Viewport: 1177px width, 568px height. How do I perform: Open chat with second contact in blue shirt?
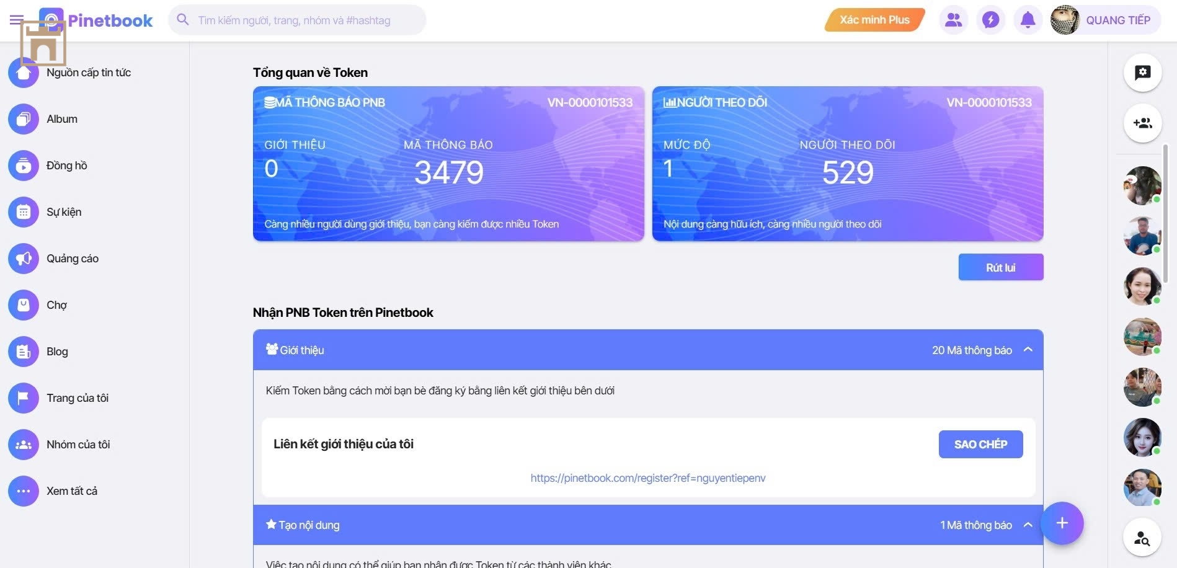pos(1142,236)
